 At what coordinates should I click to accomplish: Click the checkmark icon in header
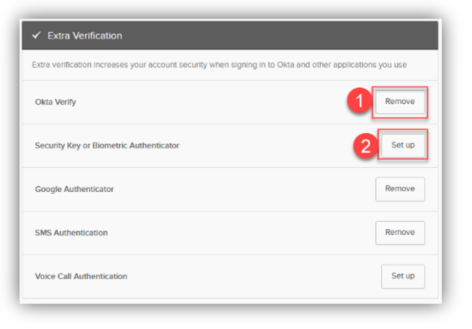pyautogui.click(x=36, y=36)
